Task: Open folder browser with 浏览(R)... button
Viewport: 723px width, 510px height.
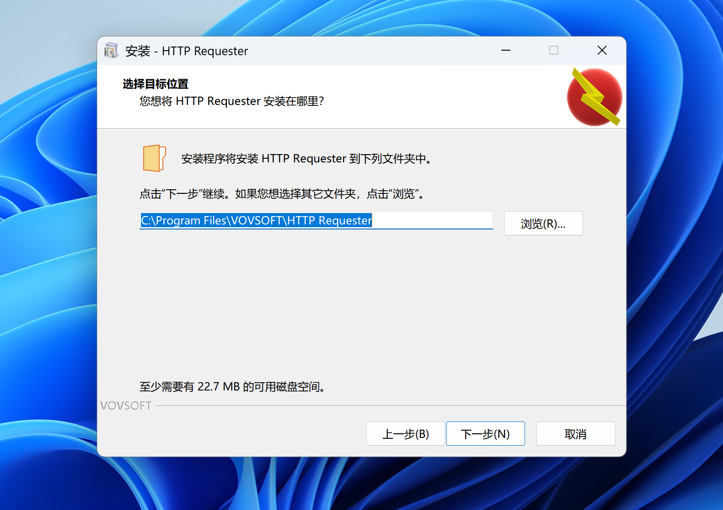Action: (543, 224)
